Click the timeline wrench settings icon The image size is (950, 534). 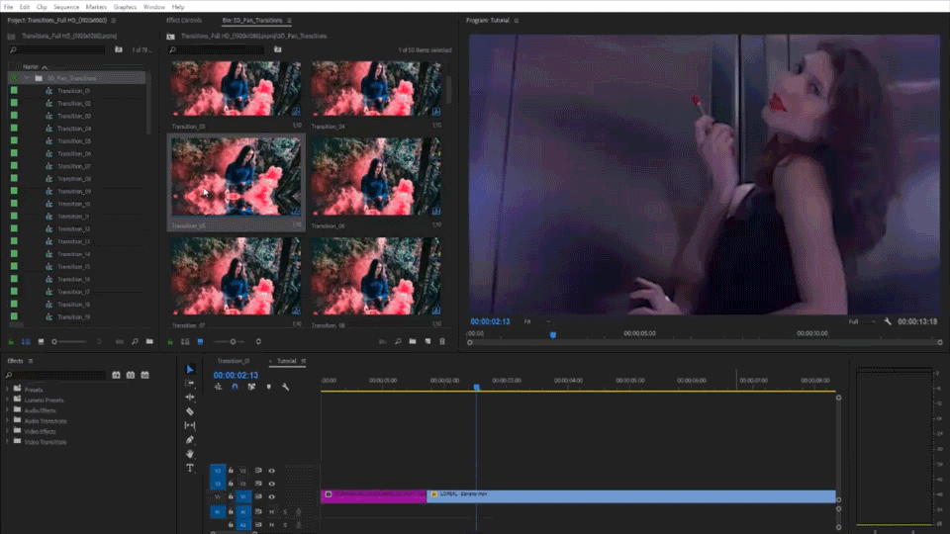285,387
